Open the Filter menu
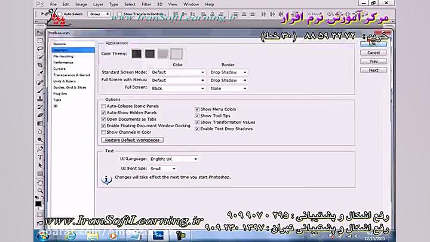Viewport: 430px width, 242px height. click(x=146, y=4)
